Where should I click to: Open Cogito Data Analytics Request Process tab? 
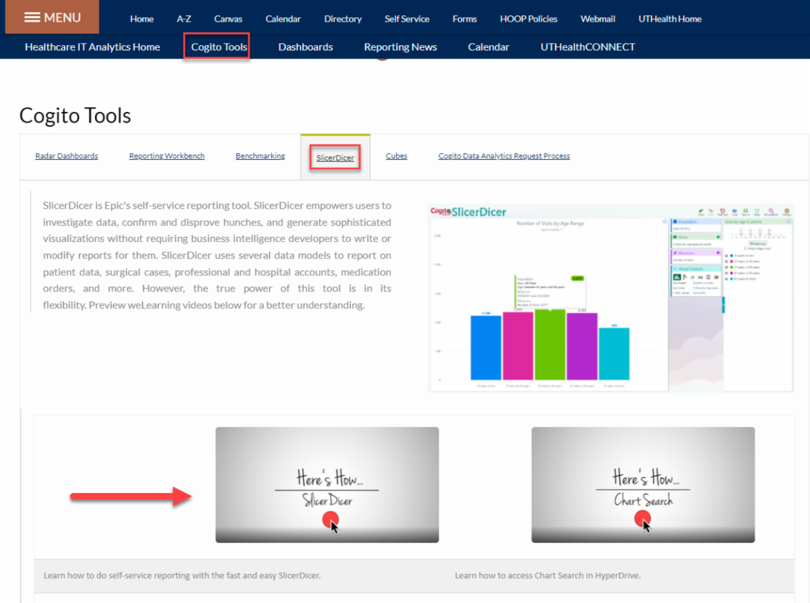coord(504,156)
